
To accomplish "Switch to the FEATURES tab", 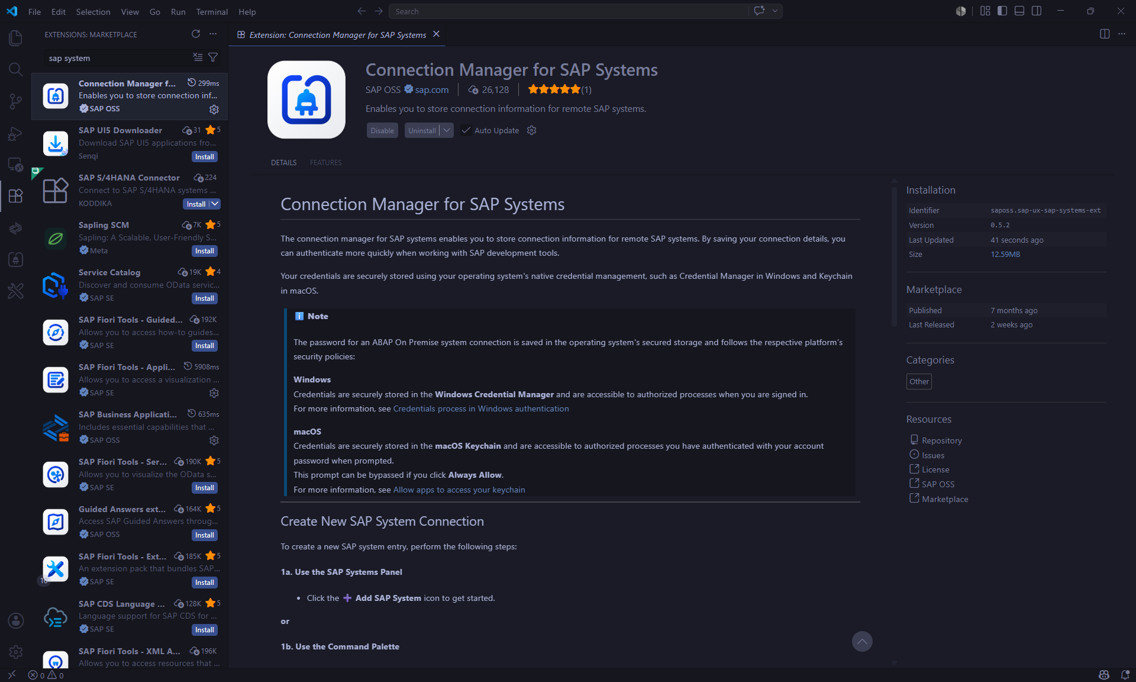I will (x=325, y=162).
